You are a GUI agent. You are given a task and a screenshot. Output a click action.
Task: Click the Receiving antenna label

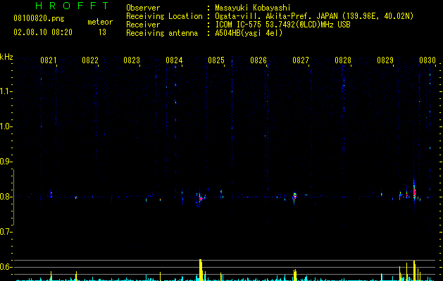pyautogui.click(x=162, y=33)
